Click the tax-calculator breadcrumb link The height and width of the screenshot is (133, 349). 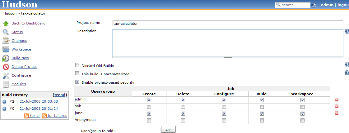(x=33, y=13)
